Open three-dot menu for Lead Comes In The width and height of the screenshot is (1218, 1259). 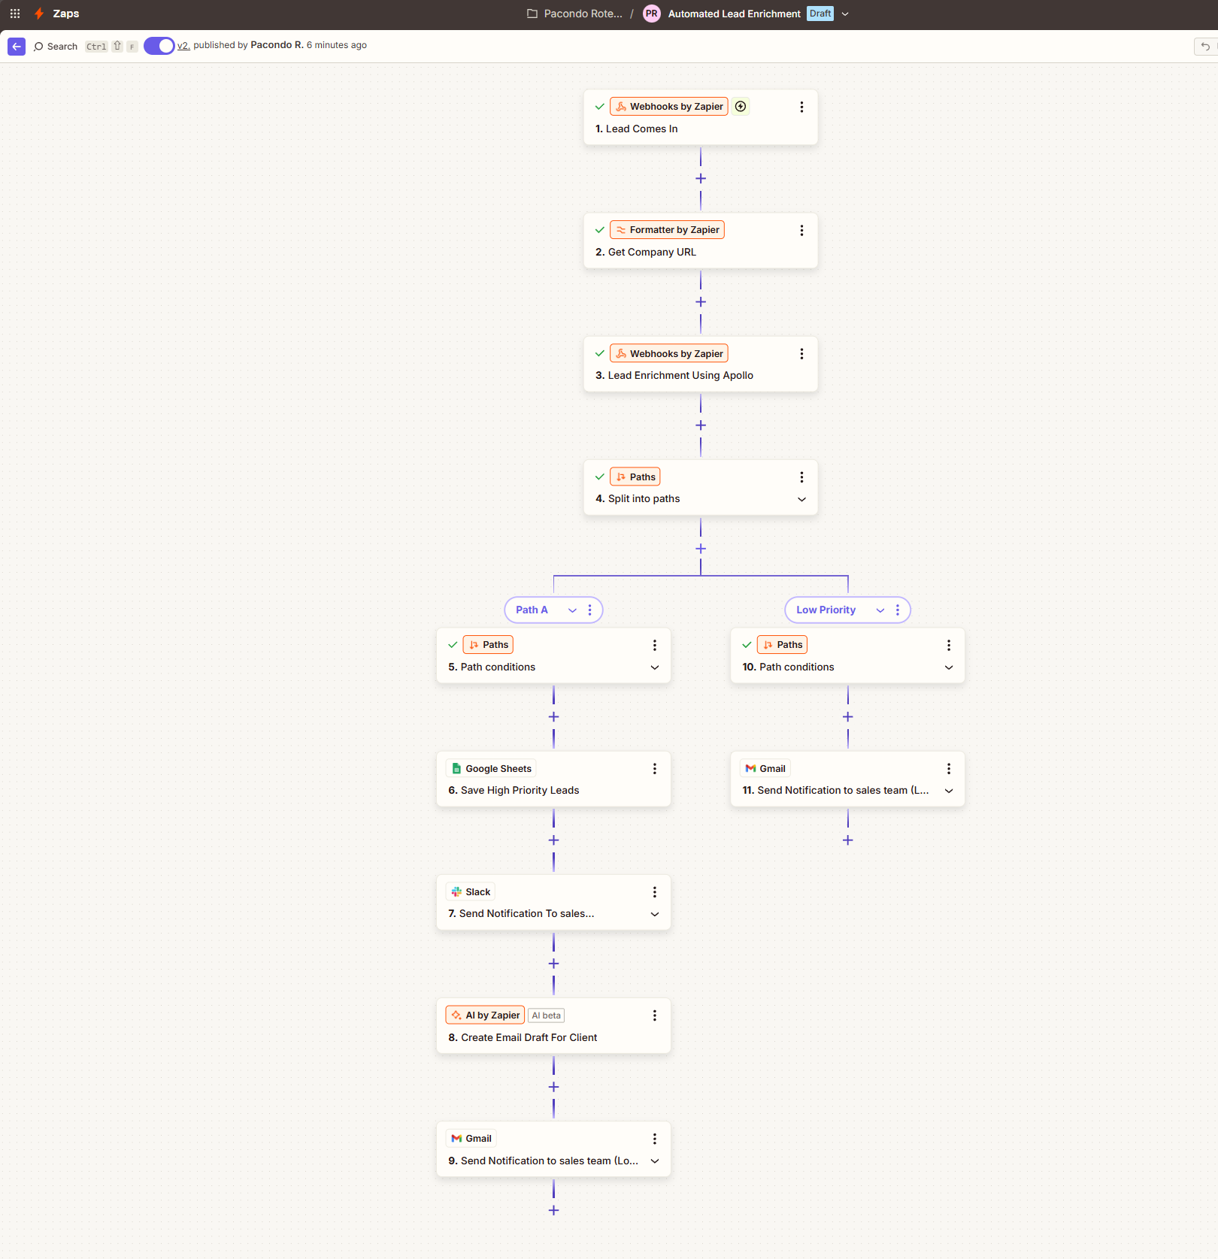[x=801, y=107]
